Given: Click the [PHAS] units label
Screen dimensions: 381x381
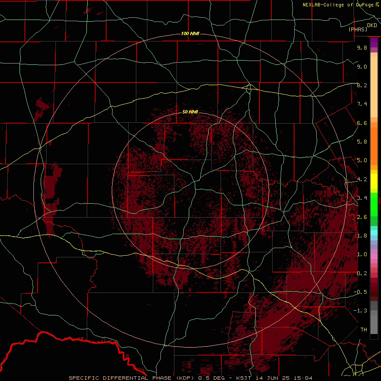Looking at the screenshot, I should [x=358, y=29].
